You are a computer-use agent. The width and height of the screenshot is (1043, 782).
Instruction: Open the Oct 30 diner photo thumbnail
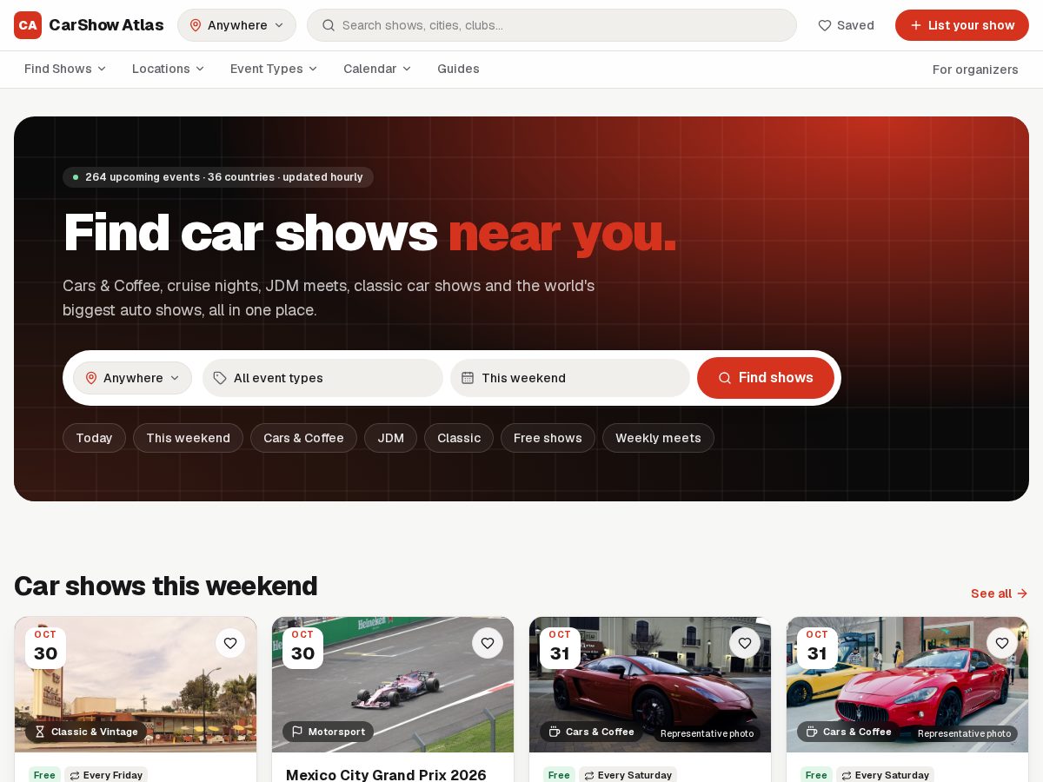pyautogui.click(x=136, y=685)
